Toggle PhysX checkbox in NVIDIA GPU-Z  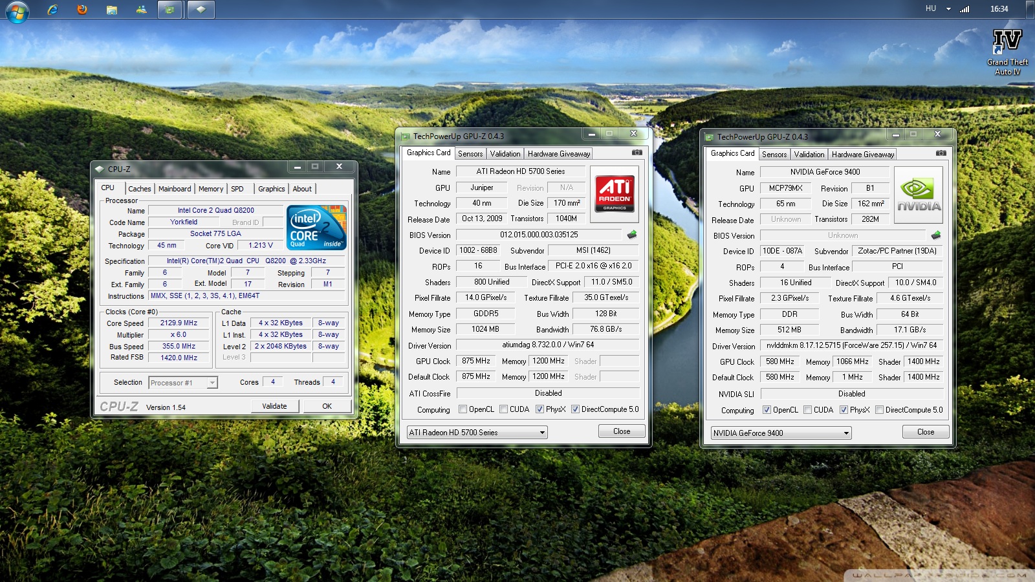click(x=844, y=410)
